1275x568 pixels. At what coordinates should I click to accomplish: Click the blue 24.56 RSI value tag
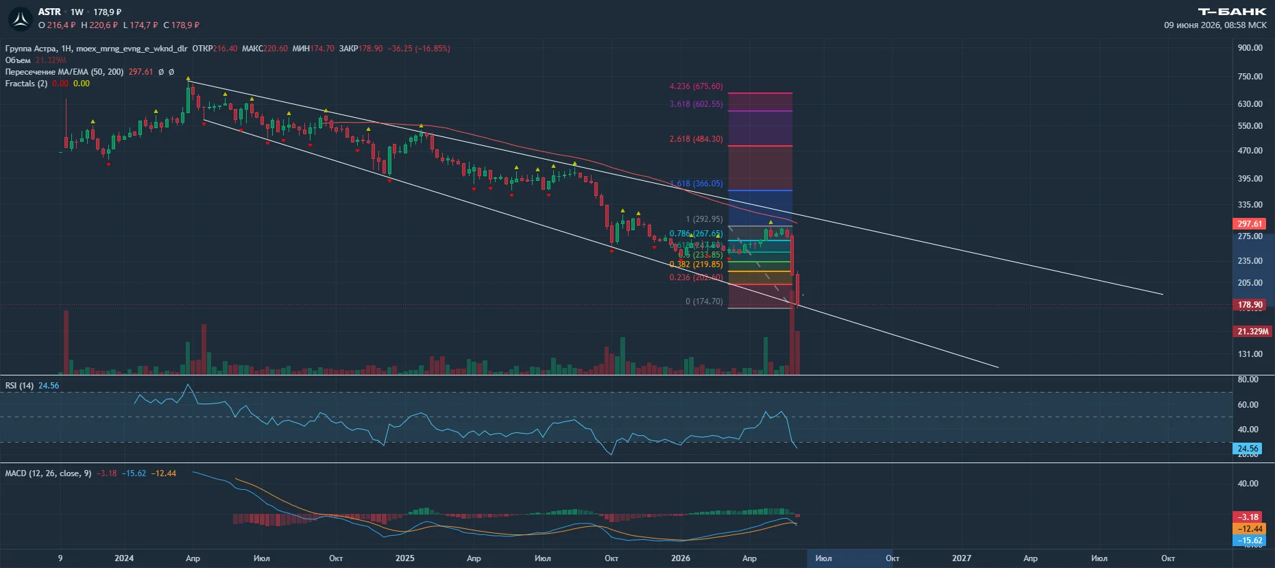point(1248,449)
